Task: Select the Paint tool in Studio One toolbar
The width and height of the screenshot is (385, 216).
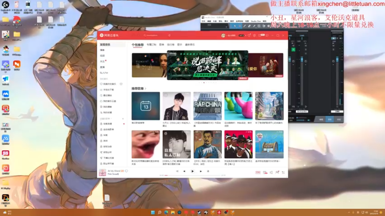Action: coord(254,26)
